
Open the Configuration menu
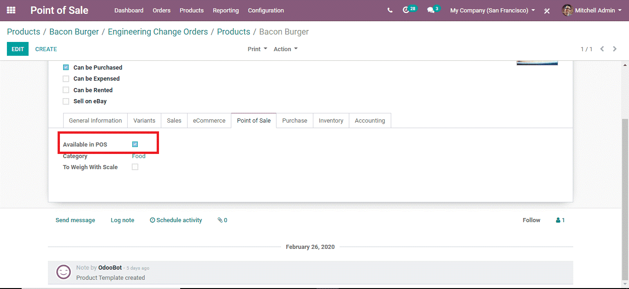(x=266, y=10)
